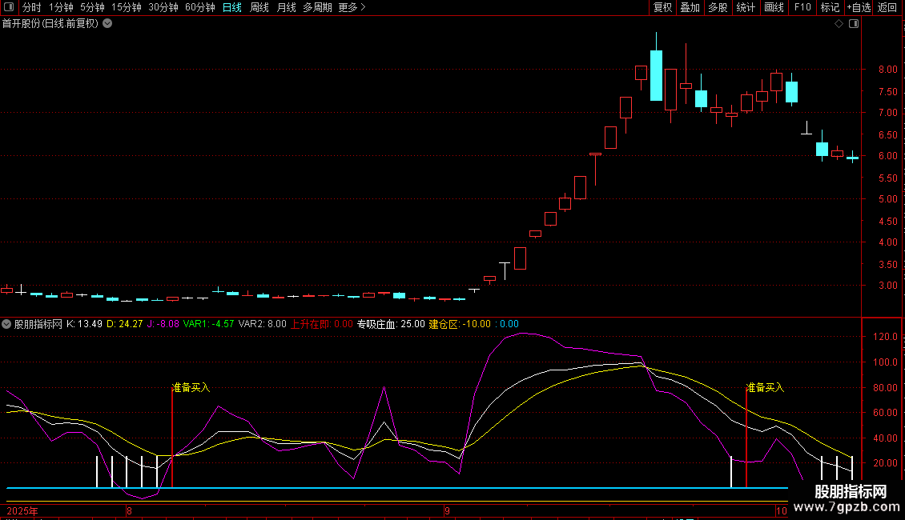The height and width of the screenshot is (520, 905).
Task: Select the 60分钟 period tab
Action: click(199, 7)
